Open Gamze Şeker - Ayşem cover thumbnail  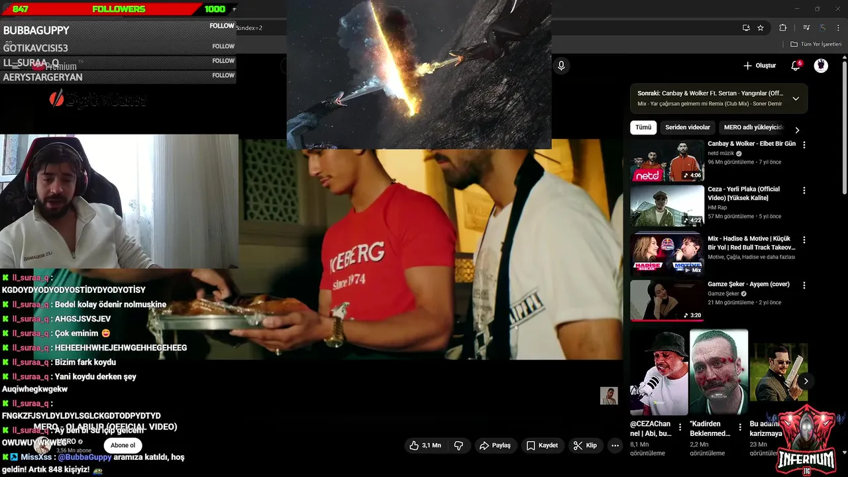[667, 300]
